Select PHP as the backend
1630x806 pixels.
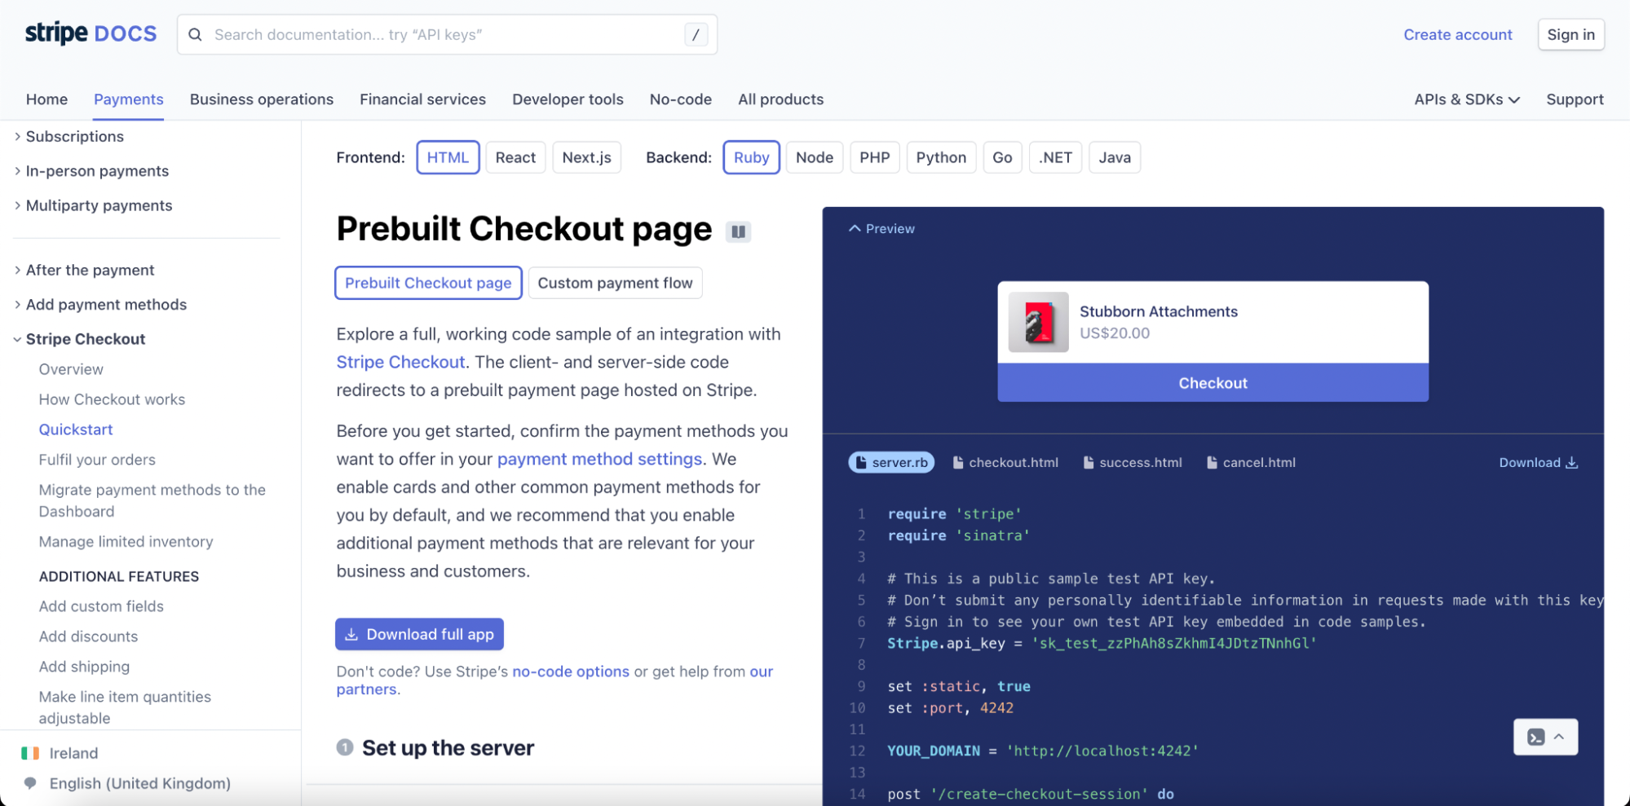(874, 157)
